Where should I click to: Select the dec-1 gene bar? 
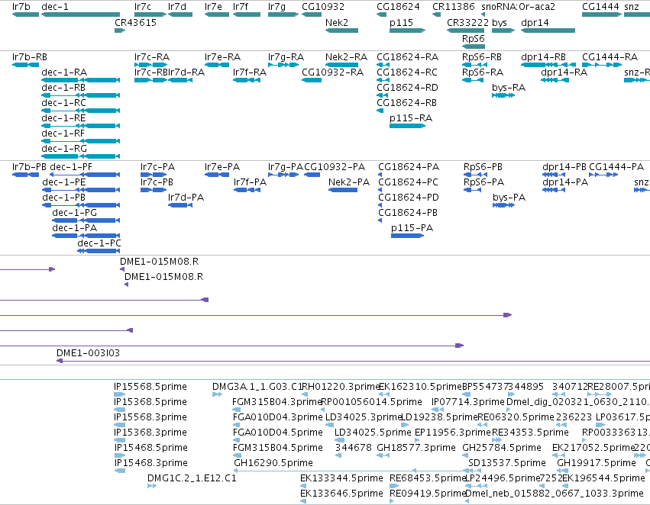click(80, 14)
